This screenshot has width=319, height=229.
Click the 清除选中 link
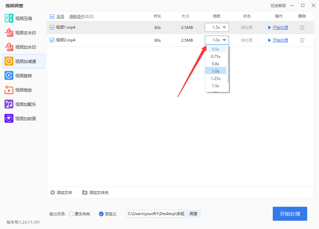pos(77,17)
